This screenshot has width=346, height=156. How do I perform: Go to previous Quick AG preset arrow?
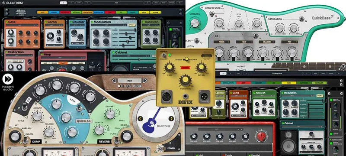point(114,81)
